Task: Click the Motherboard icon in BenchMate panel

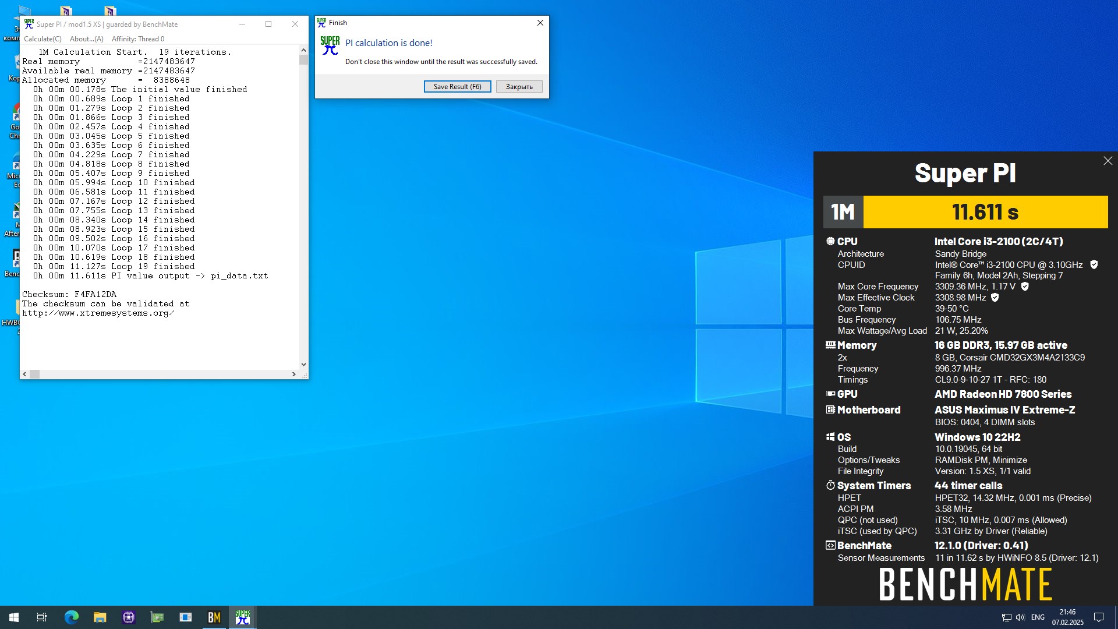Action: click(x=830, y=409)
